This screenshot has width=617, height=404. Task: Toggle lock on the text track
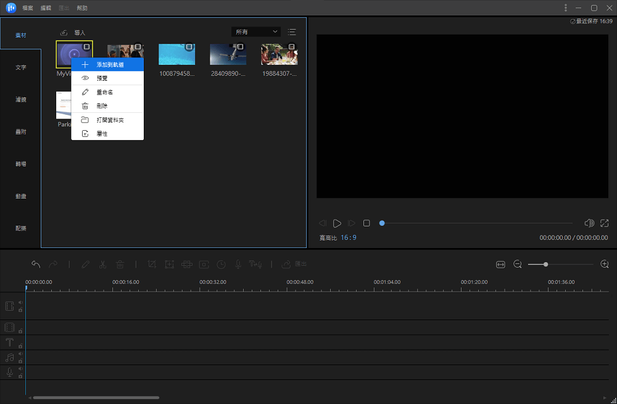20,345
